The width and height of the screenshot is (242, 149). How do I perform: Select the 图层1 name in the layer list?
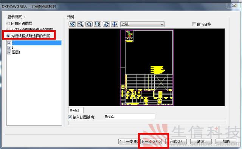tap(16, 52)
